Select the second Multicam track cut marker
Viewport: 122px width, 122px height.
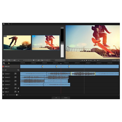[56, 67]
